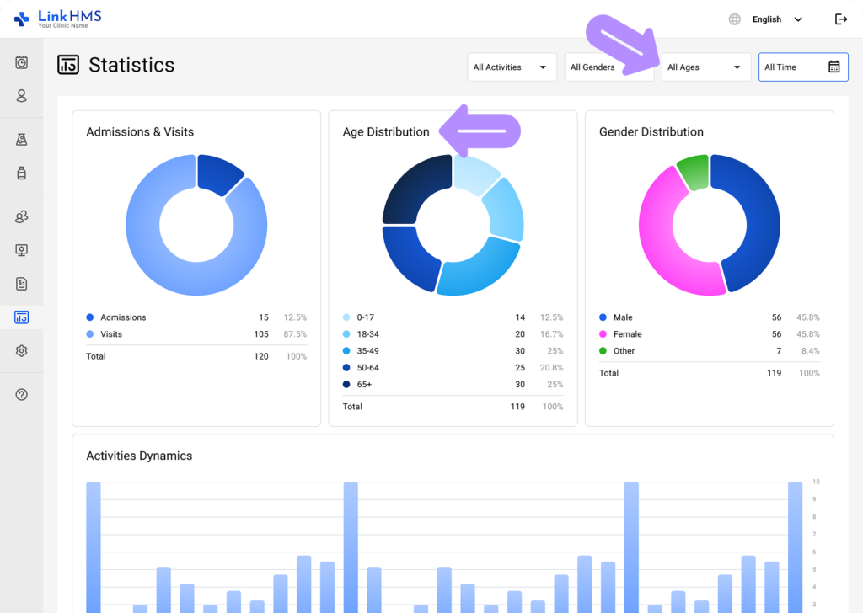
Task: Open the billing document icon in sidebar
Action: pos(20,284)
